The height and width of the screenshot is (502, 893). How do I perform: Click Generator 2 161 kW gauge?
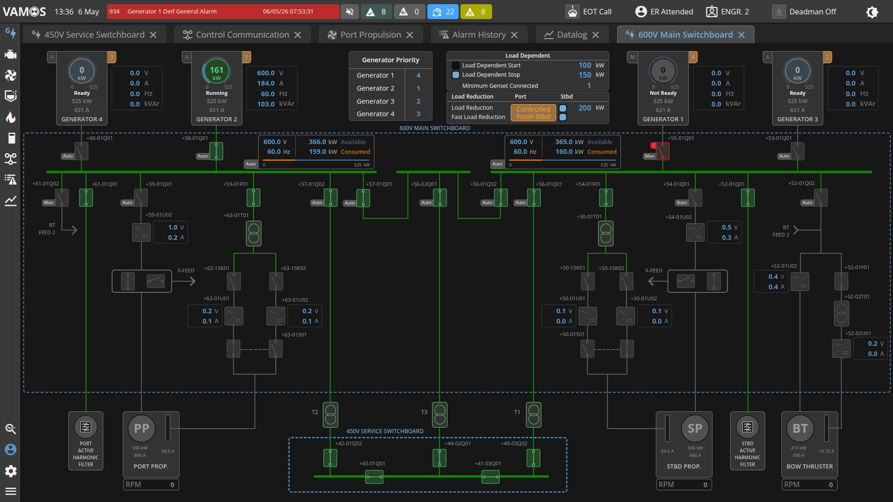click(216, 72)
